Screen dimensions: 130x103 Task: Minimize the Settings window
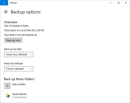coord(111,3)
